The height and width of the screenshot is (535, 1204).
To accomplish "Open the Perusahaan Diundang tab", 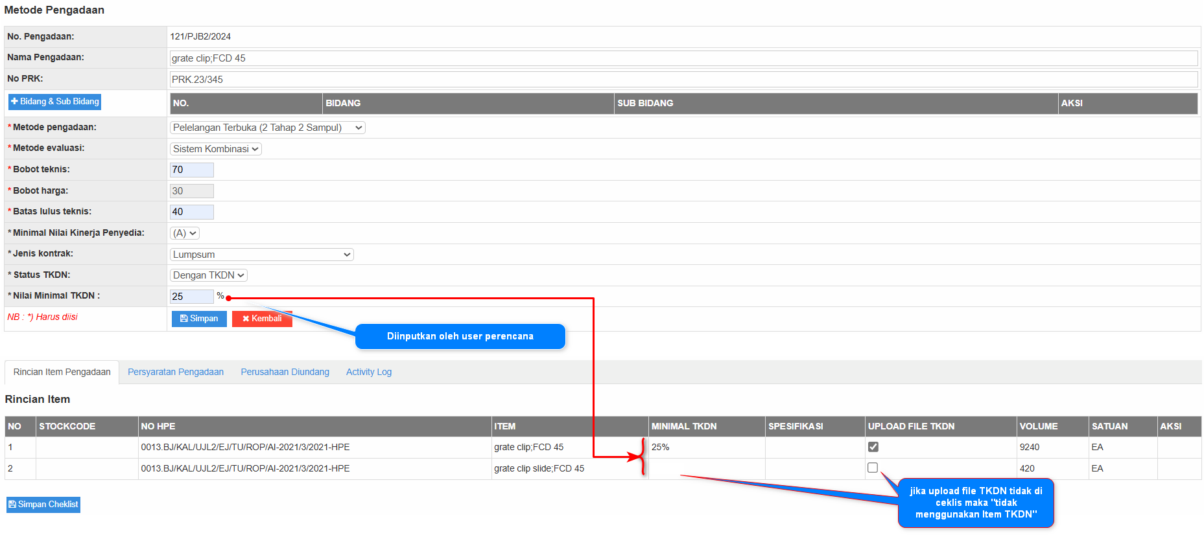I will [285, 372].
